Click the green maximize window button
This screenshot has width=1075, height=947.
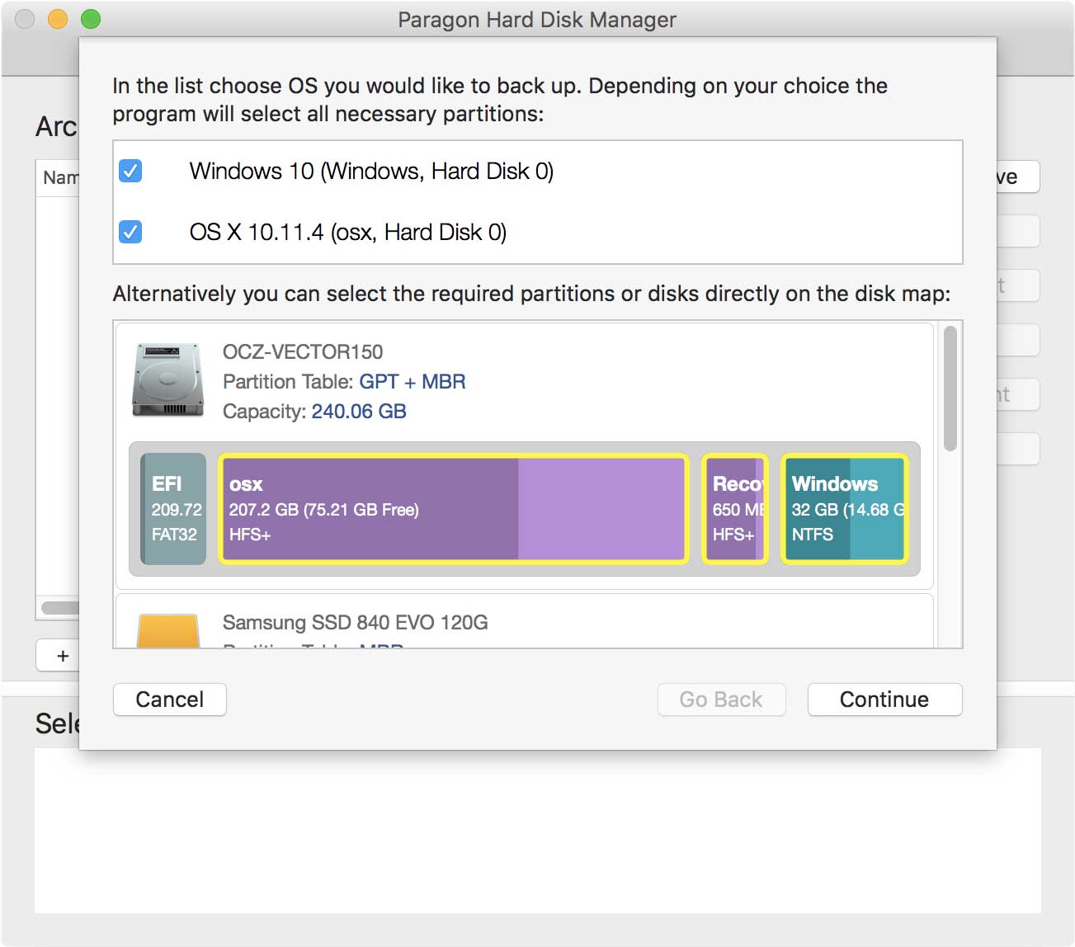click(x=91, y=19)
